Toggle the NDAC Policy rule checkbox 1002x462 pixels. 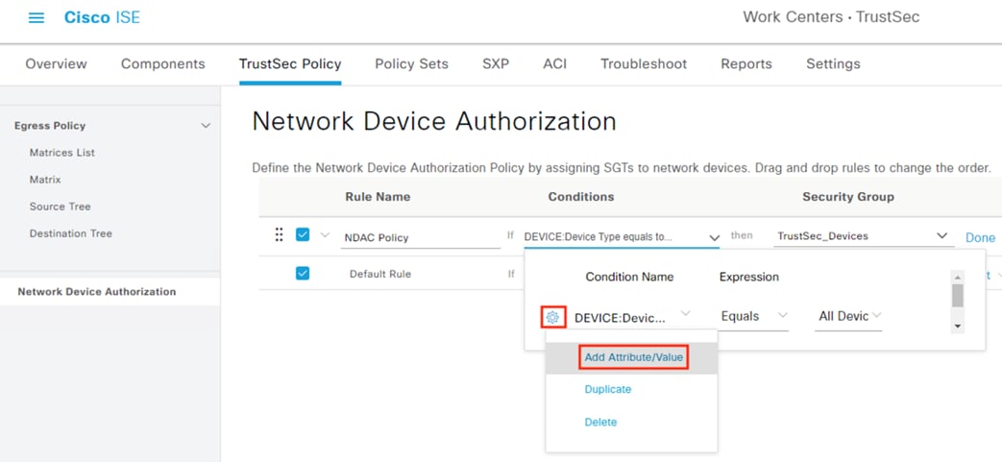(303, 235)
